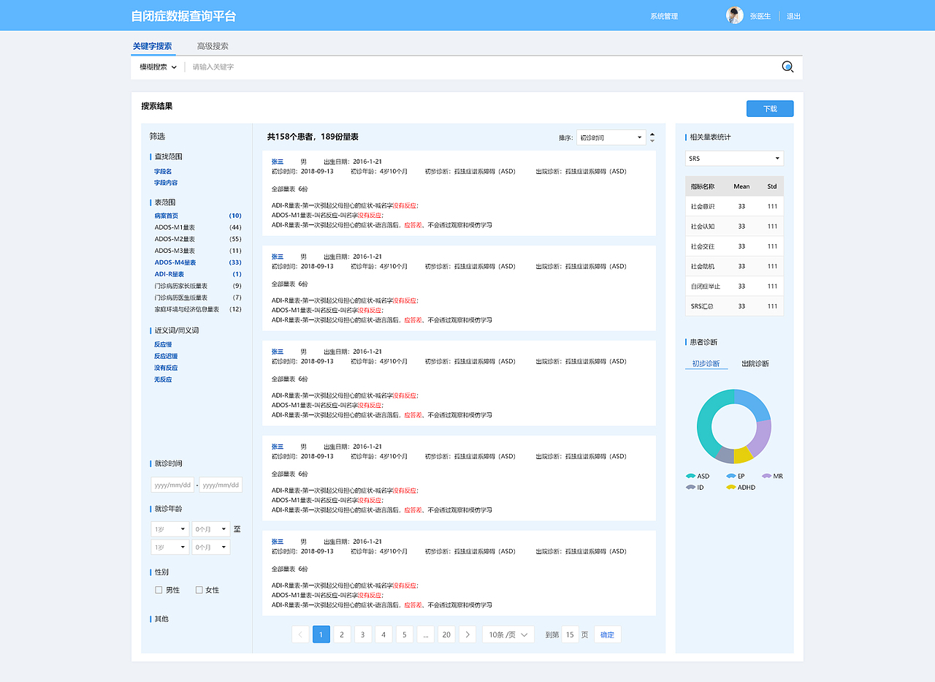Go to page 2
Screen dimensions: 935x682
click(x=342, y=634)
